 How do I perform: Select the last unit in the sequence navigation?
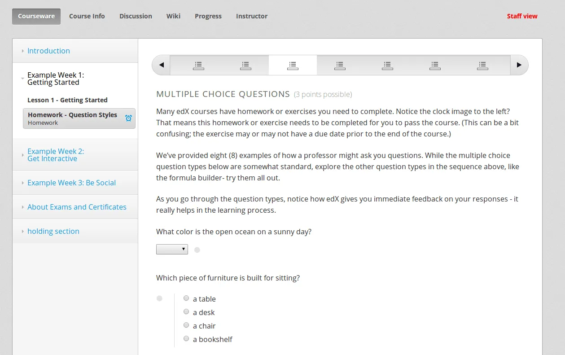coord(482,65)
